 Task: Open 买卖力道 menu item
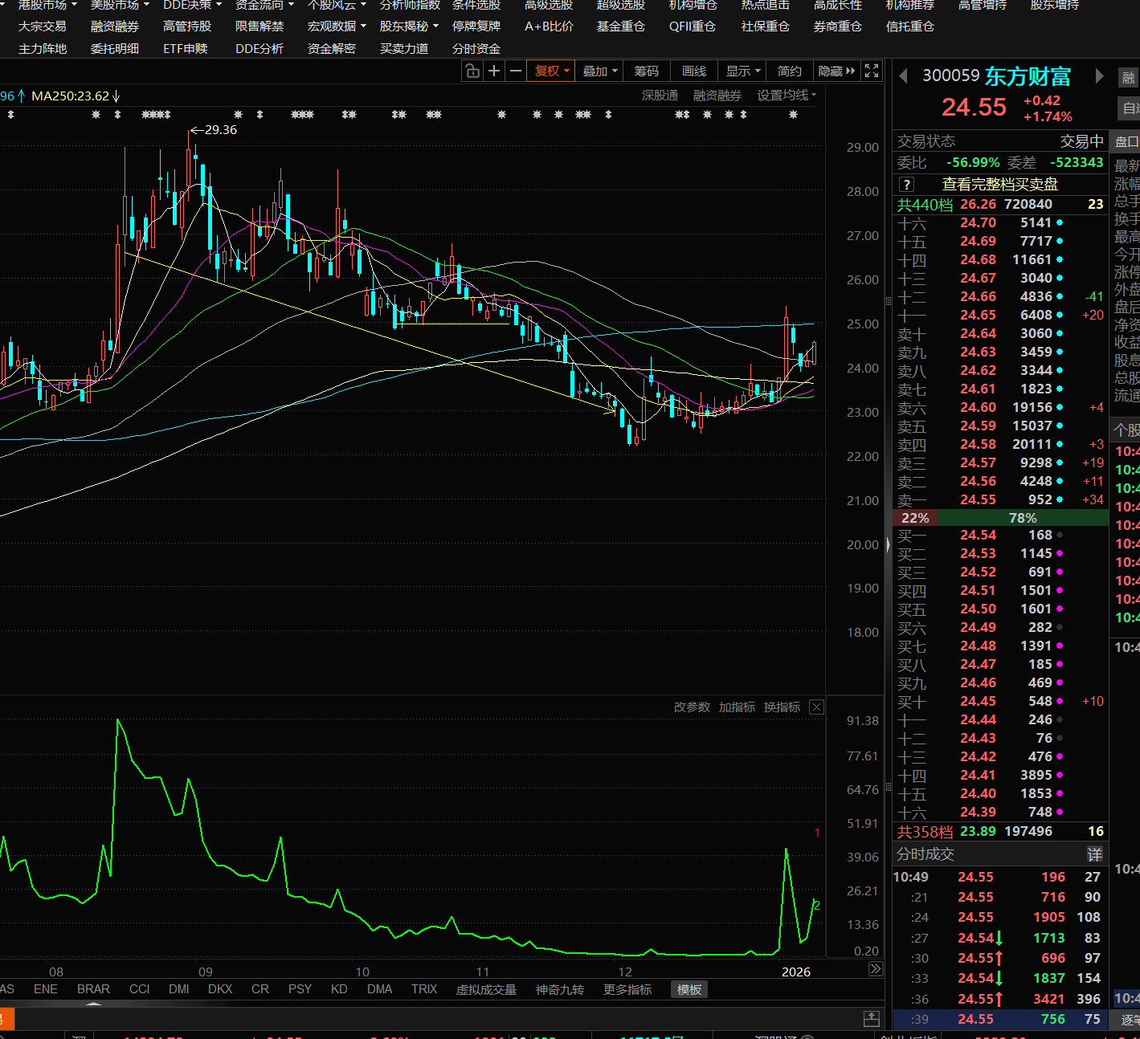click(403, 49)
